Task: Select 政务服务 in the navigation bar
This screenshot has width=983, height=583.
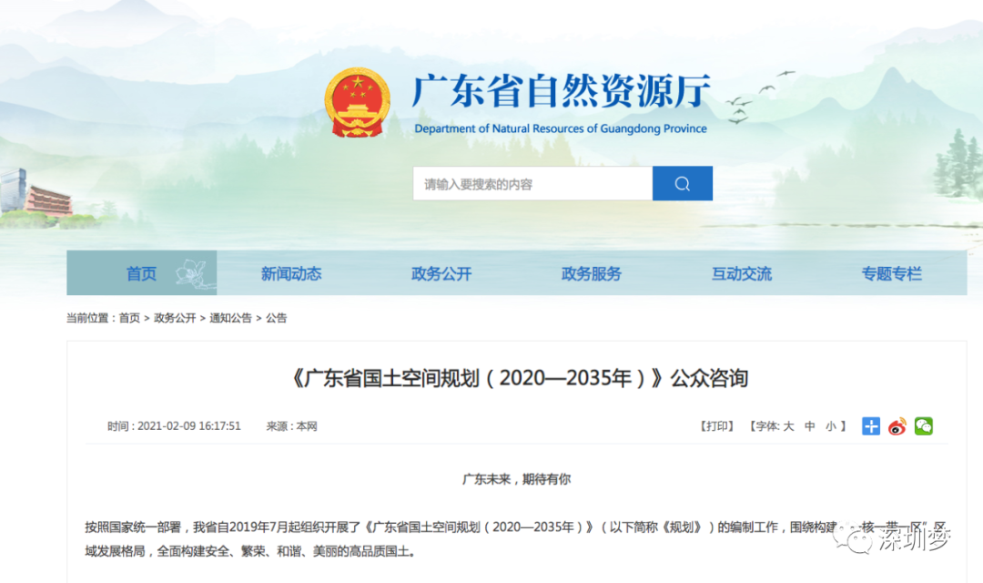Action: point(592,273)
